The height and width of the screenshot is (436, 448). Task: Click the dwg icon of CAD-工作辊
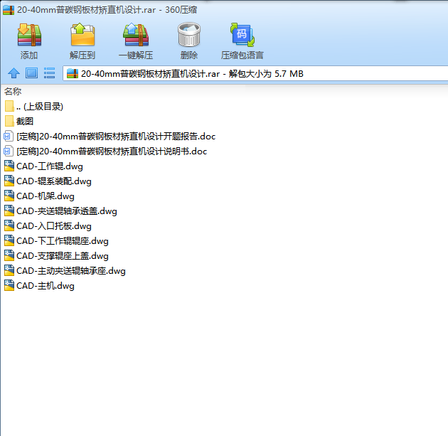pyautogui.click(x=9, y=166)
